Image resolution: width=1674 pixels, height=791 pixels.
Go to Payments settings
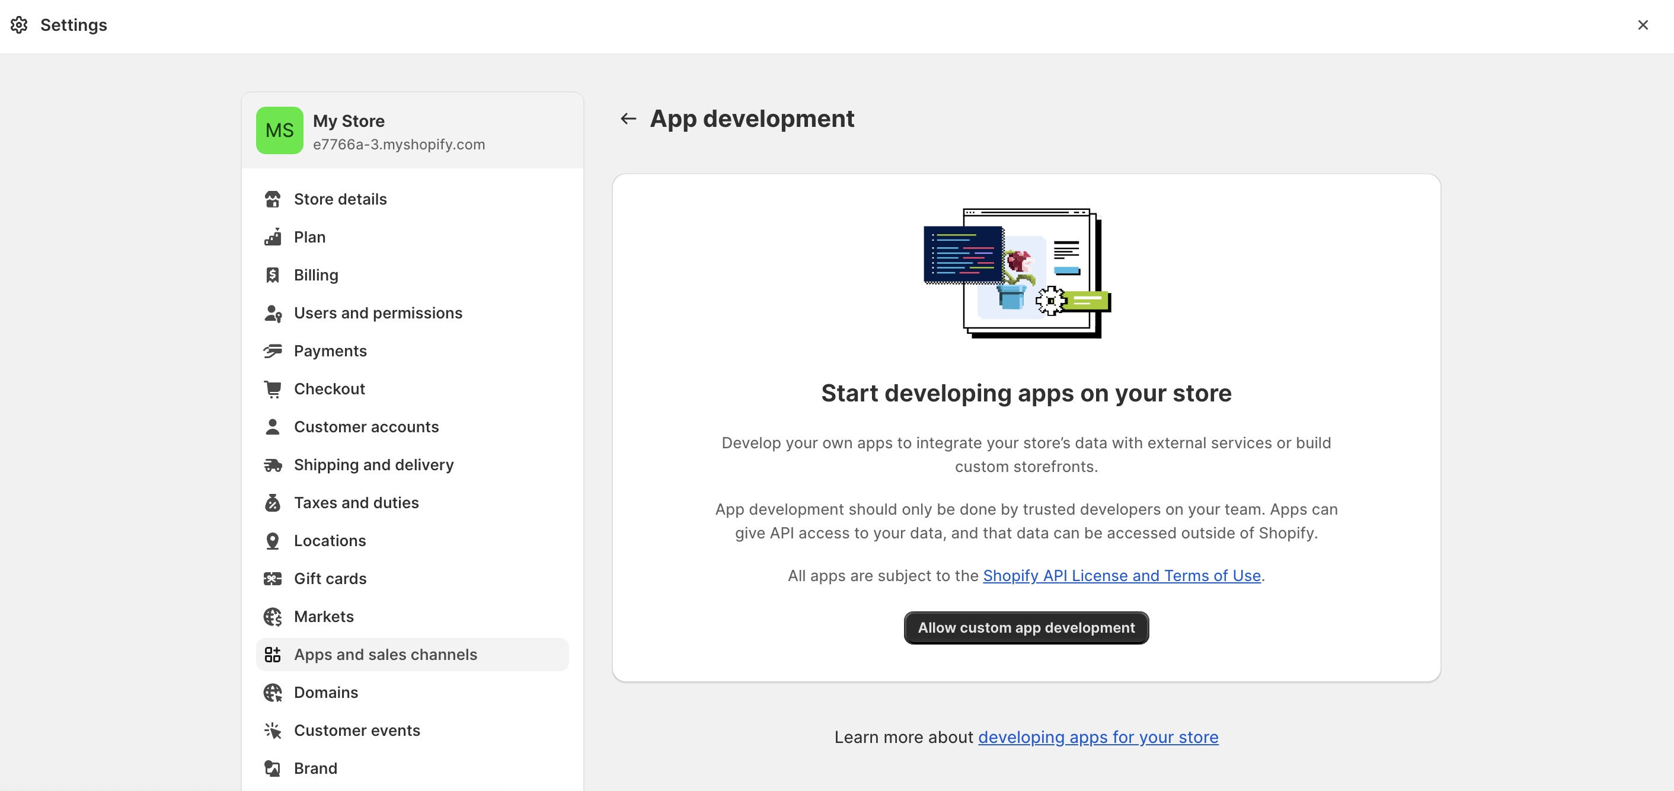tap(330, 351)
